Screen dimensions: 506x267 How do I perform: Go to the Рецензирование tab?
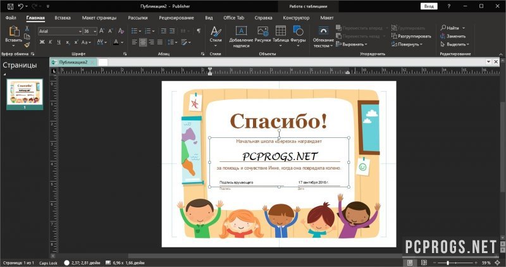(x=176, y=18)
